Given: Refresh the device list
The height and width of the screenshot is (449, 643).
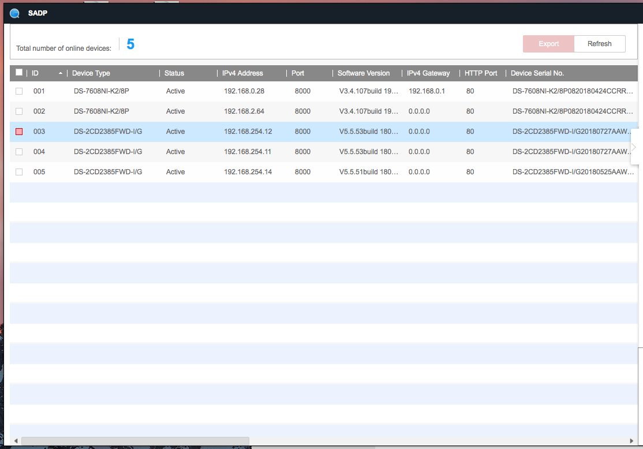Looking at the screenshot, I should (x=599, y=43).
